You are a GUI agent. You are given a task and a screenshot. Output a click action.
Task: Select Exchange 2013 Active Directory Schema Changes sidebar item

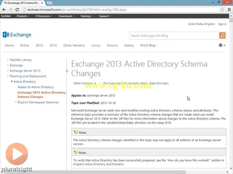(x=41, y=95)
